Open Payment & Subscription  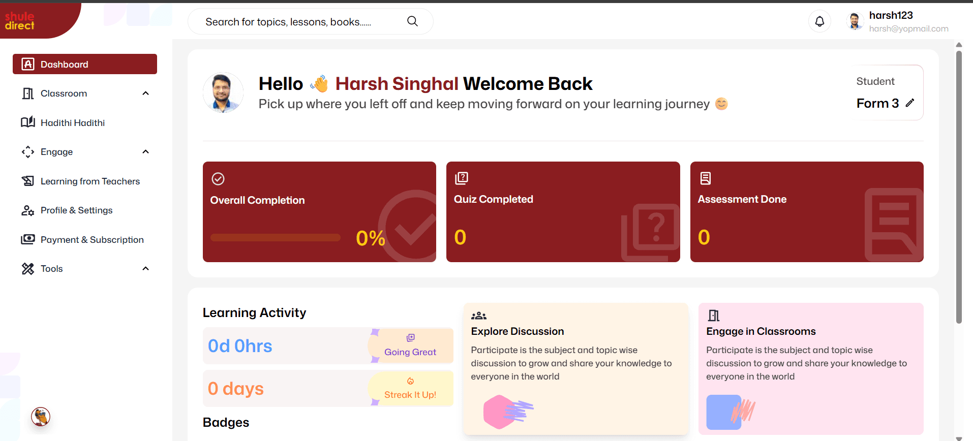(85, 239)
